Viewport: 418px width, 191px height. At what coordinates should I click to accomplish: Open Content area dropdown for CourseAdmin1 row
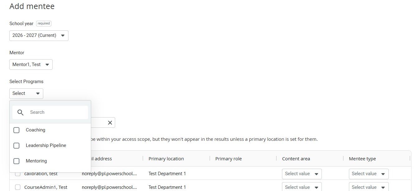pyautogui.click(x=302, y=187)
